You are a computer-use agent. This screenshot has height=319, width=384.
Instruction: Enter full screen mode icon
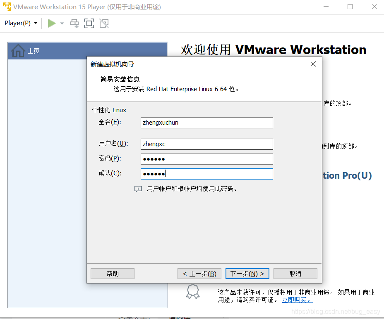tap(89, 24)
